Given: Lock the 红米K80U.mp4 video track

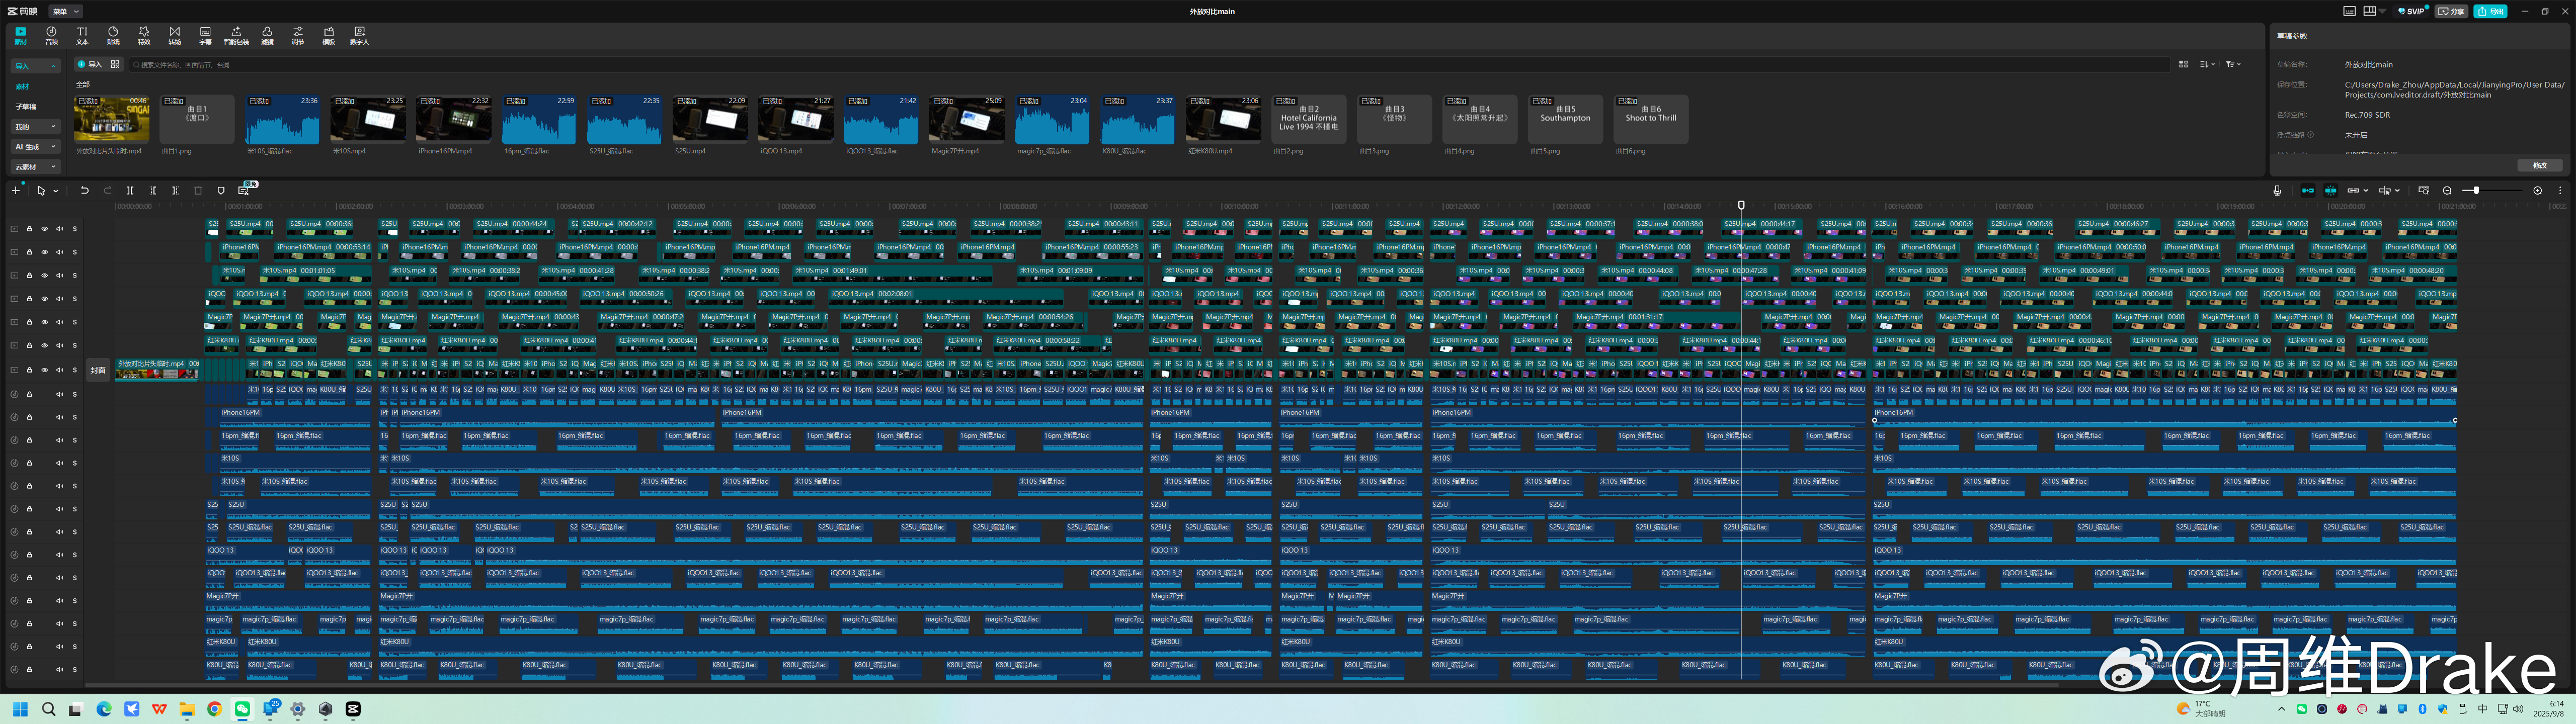Looking at the screenshot, I should [29, 345].
